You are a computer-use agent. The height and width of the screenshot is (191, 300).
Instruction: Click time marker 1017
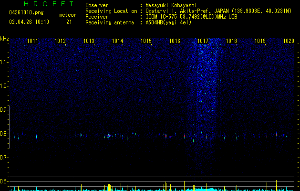click(203, 41)
